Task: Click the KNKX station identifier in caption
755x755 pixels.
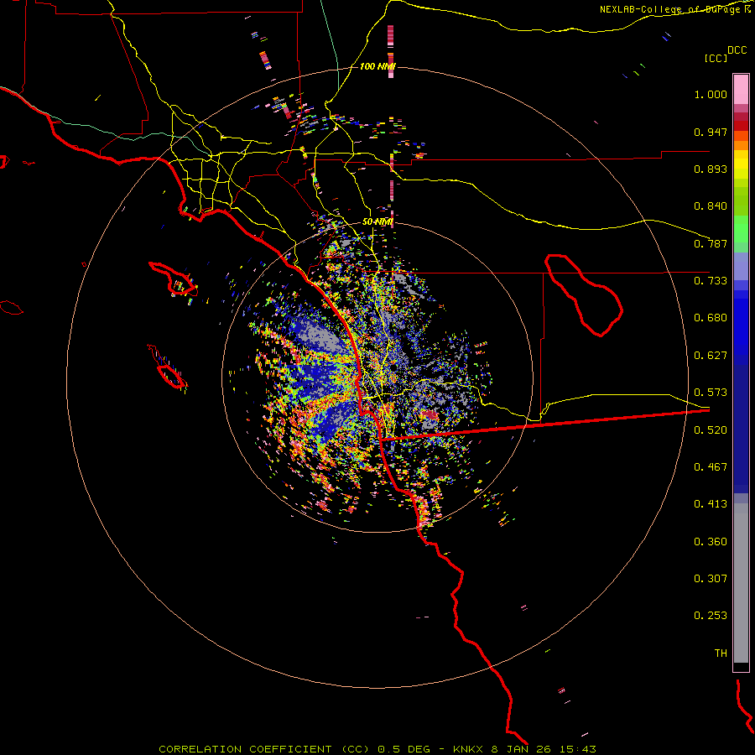Action: 470,749
